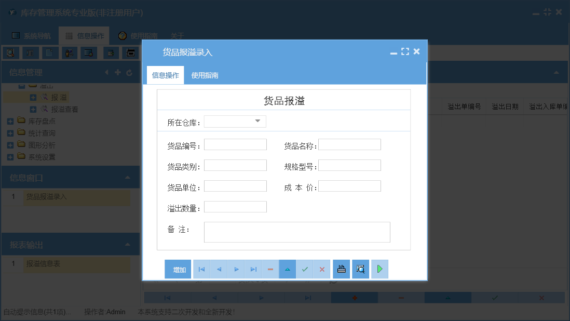Click the last-record navigation arrow in the dialog
Image resolution: width=570 pixels, height=321 pixels.
253,269
